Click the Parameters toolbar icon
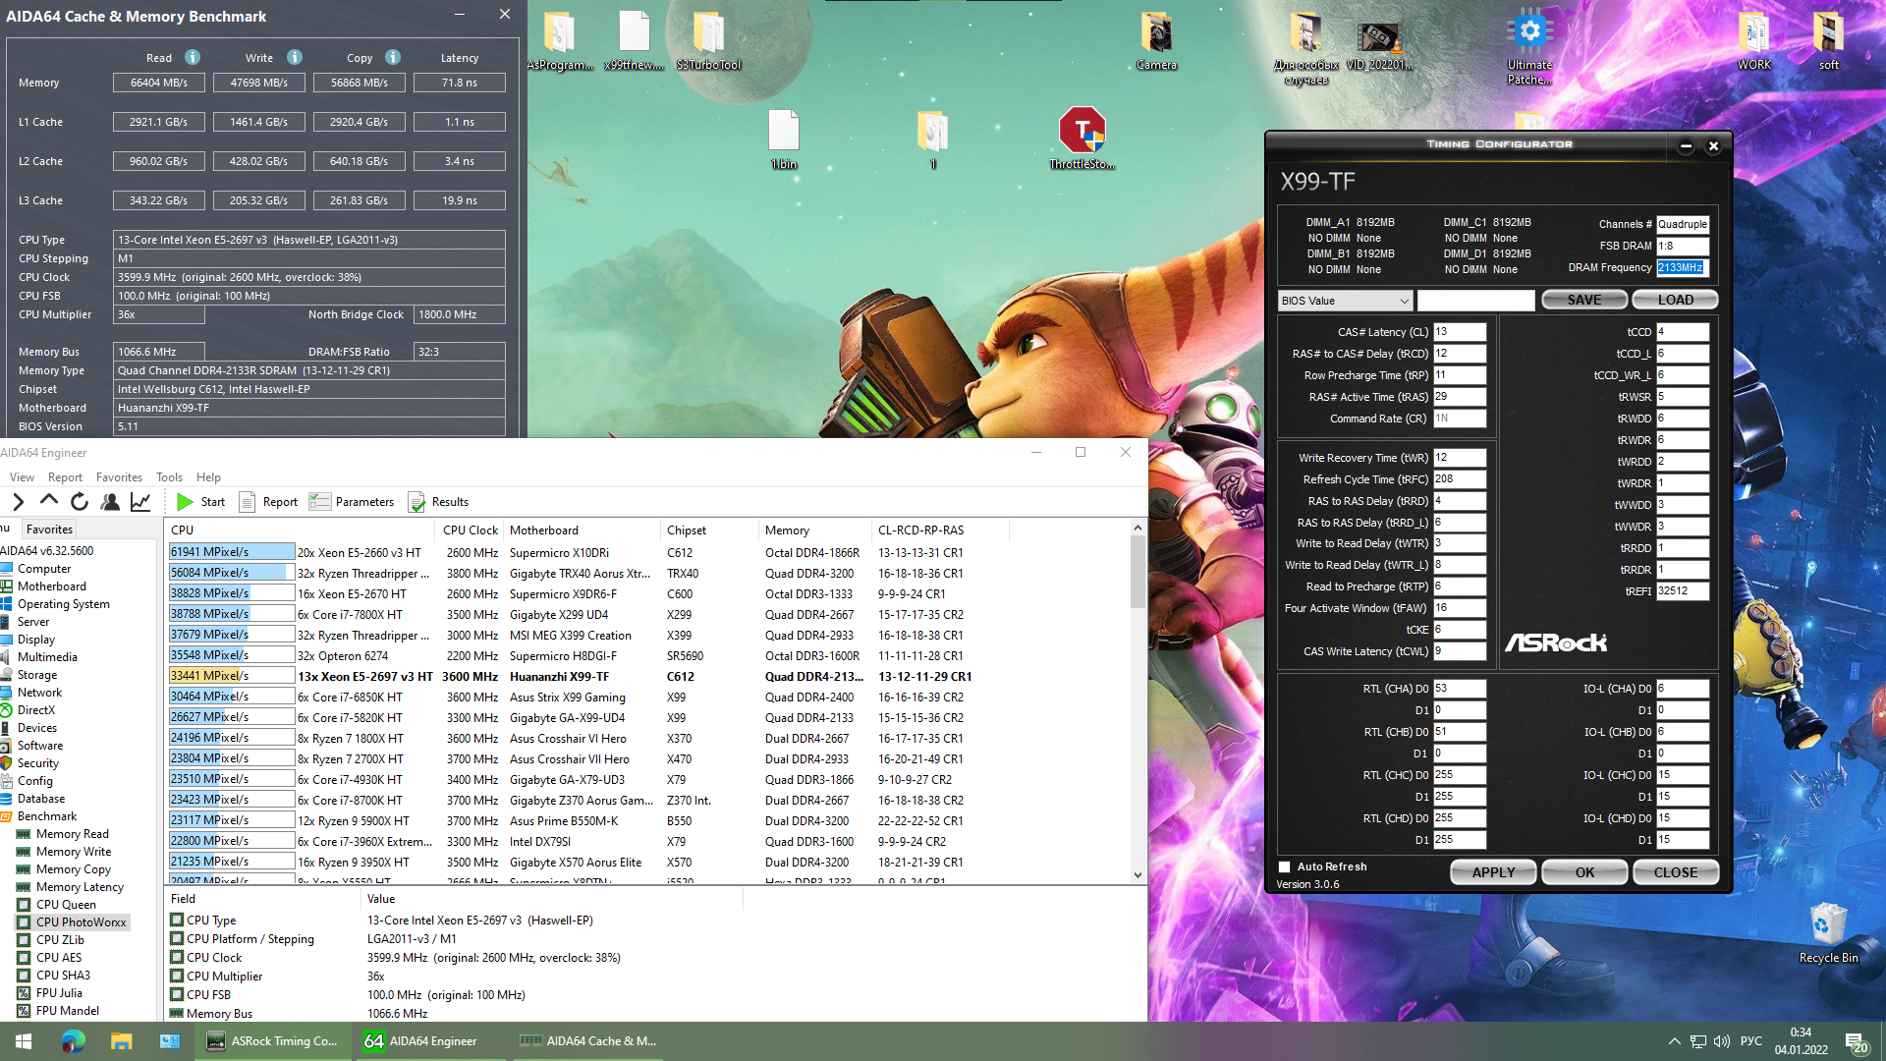 click(319, 502)
